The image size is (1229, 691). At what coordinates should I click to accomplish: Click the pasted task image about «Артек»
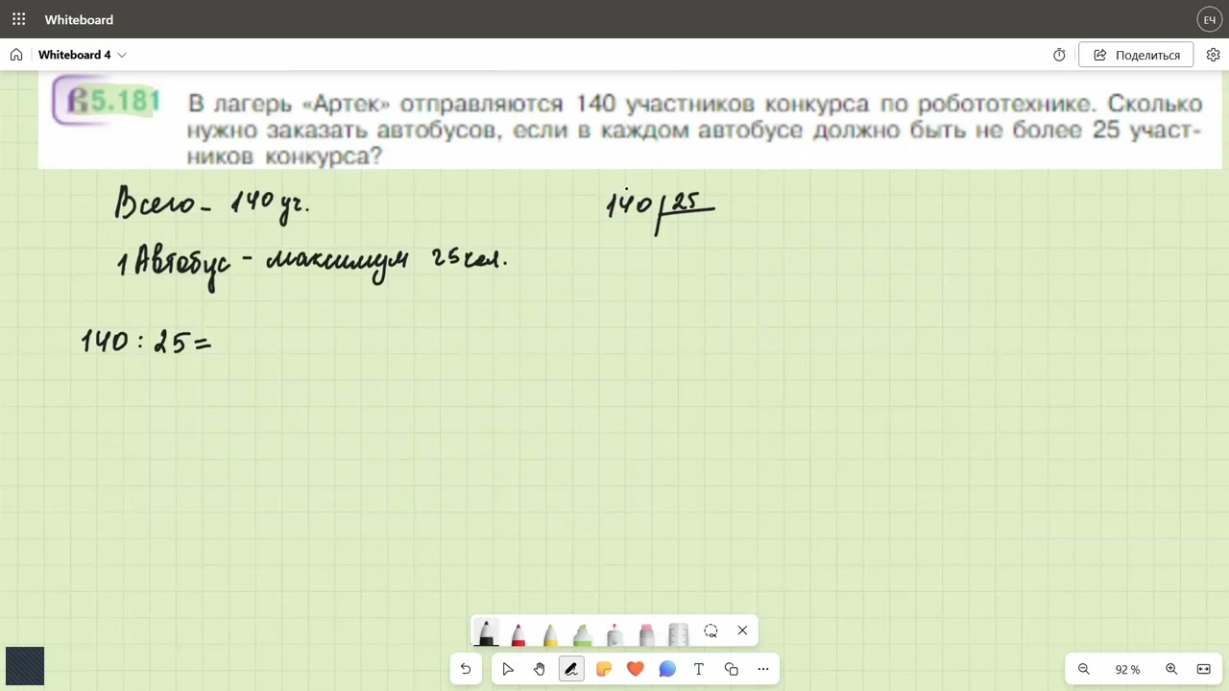630,121
